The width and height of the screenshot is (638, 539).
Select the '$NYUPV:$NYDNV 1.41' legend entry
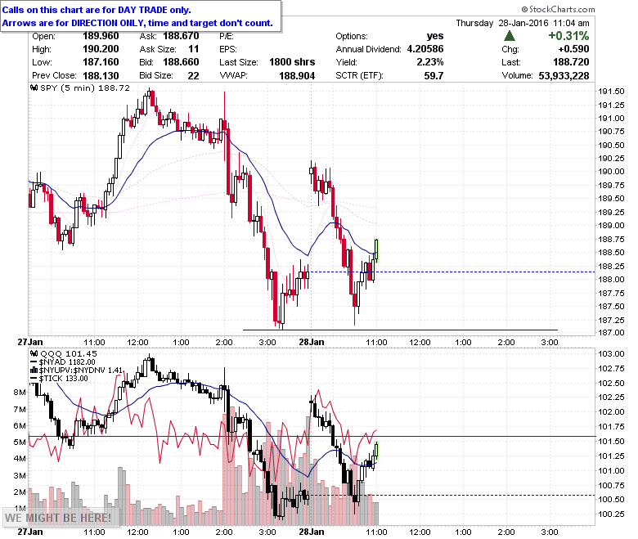[x=80, y=371]
